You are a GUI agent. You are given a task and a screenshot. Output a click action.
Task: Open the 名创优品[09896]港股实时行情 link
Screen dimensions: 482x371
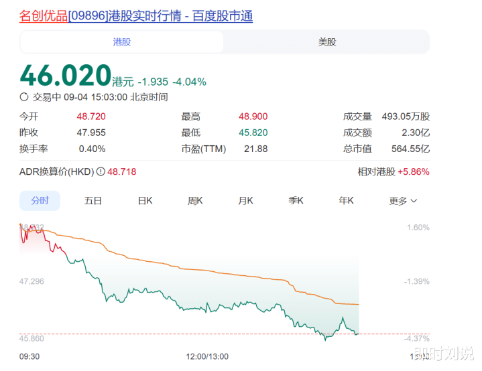click(136, 16)
